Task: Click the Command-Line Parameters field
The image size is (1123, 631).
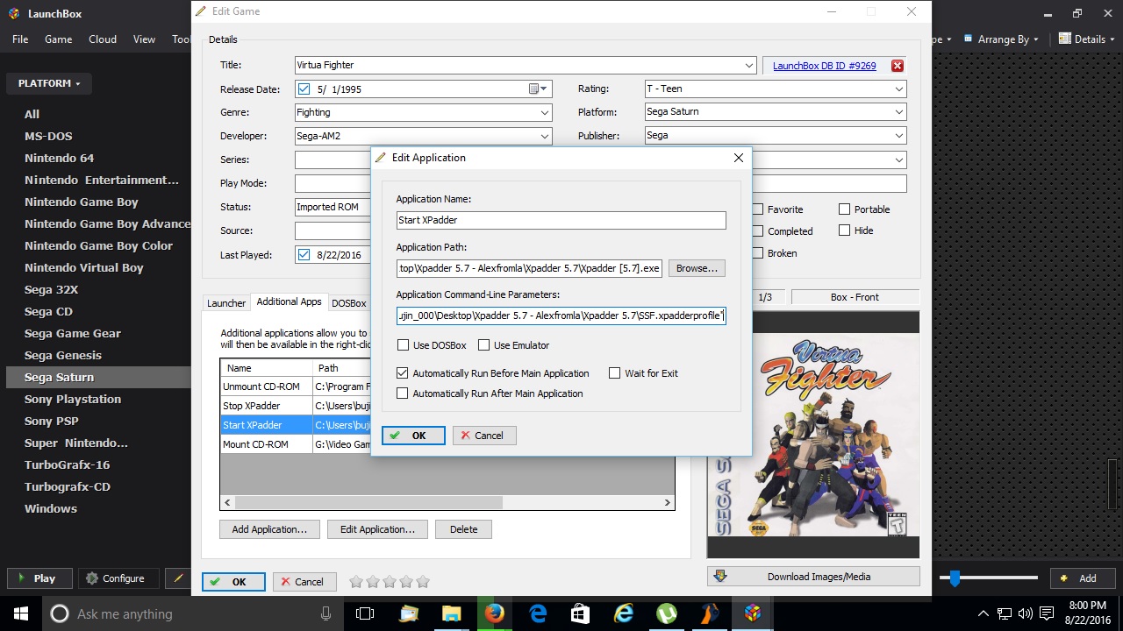Action: 561,315
